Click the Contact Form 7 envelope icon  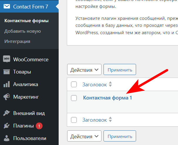coord(7,6)
